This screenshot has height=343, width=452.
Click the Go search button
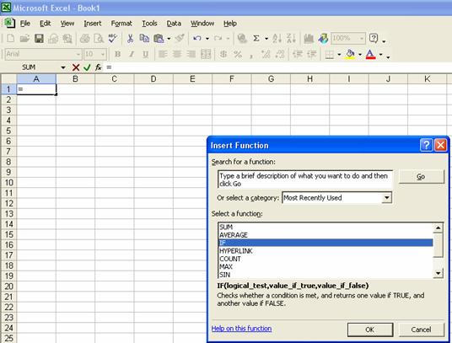[x=421, y=176]
